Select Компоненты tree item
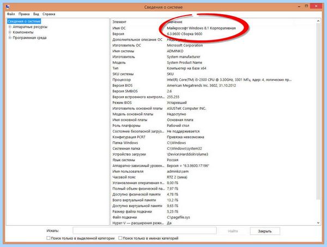This screenshot has height=247, width=327. pyautogui.click(x=23, y=32)
